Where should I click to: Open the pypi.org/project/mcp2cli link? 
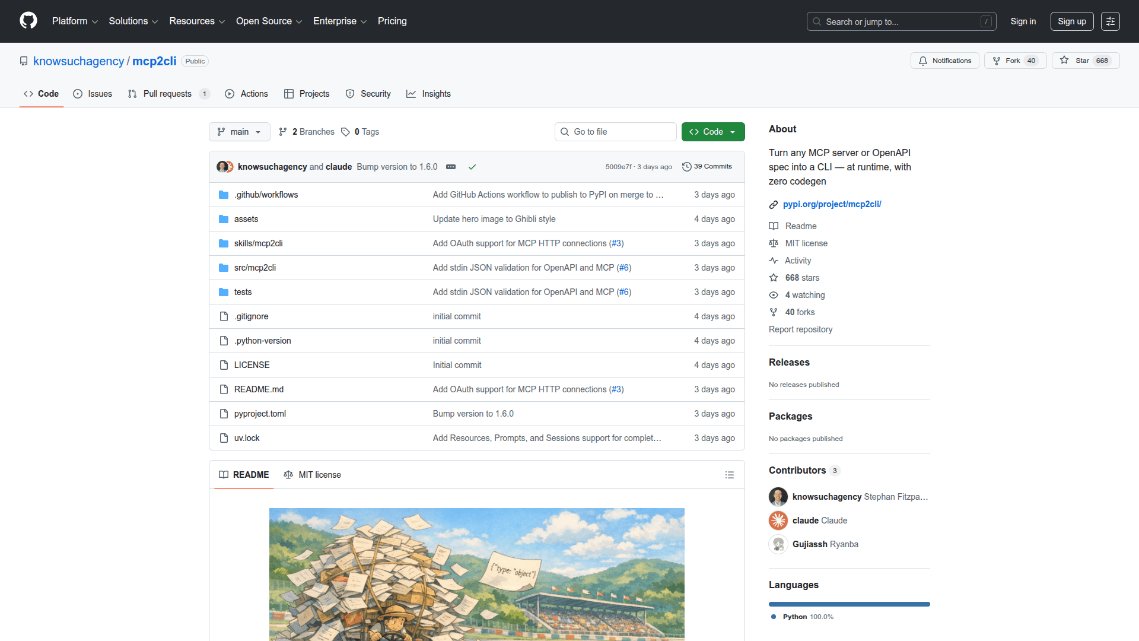pyautogui.click(x=832, y=204)
